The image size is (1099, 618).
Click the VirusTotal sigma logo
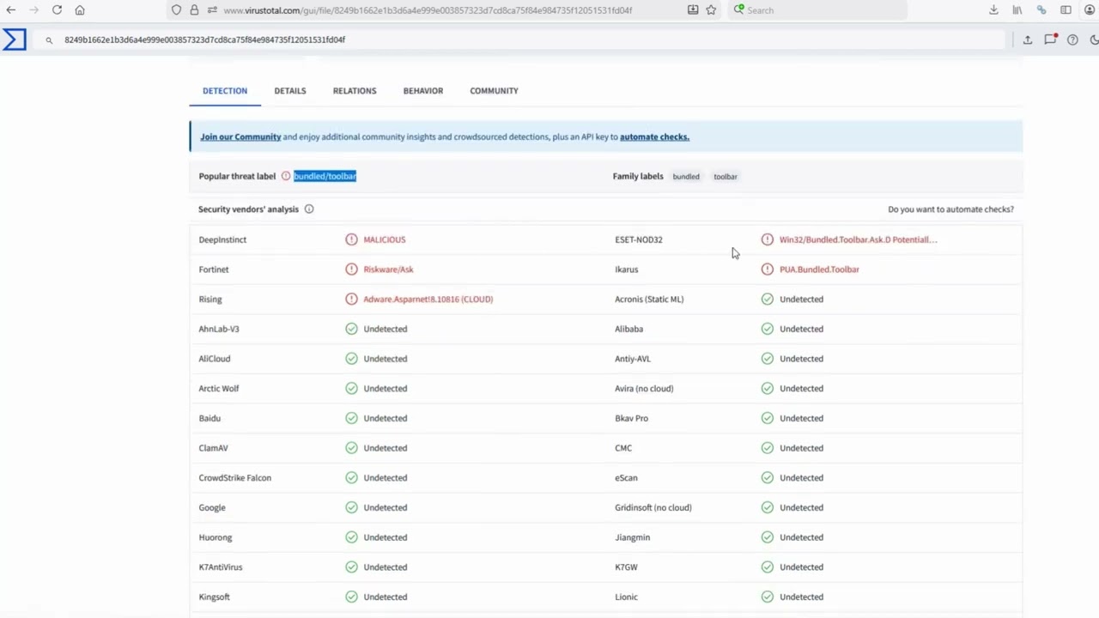(x=15, y=39)
